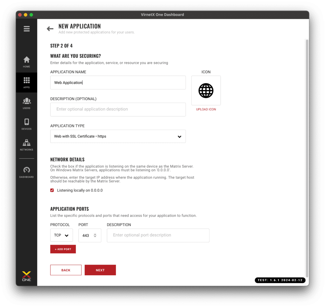Viewport: 325px width, 307px height.
Task: Open the TCP protocol dropdown
Action: [x=61, y=235]
